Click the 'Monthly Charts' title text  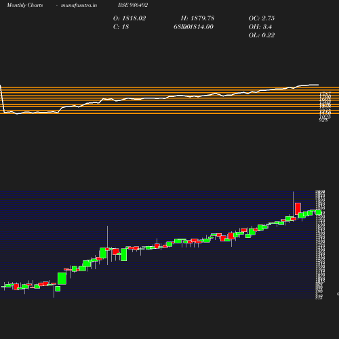tap(25, 5)
